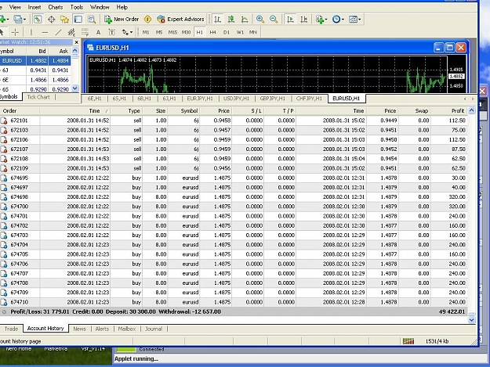The image size is (490, 367).
Task: Open new chart dropdown with green plus
Action: [x=4, y=20]
